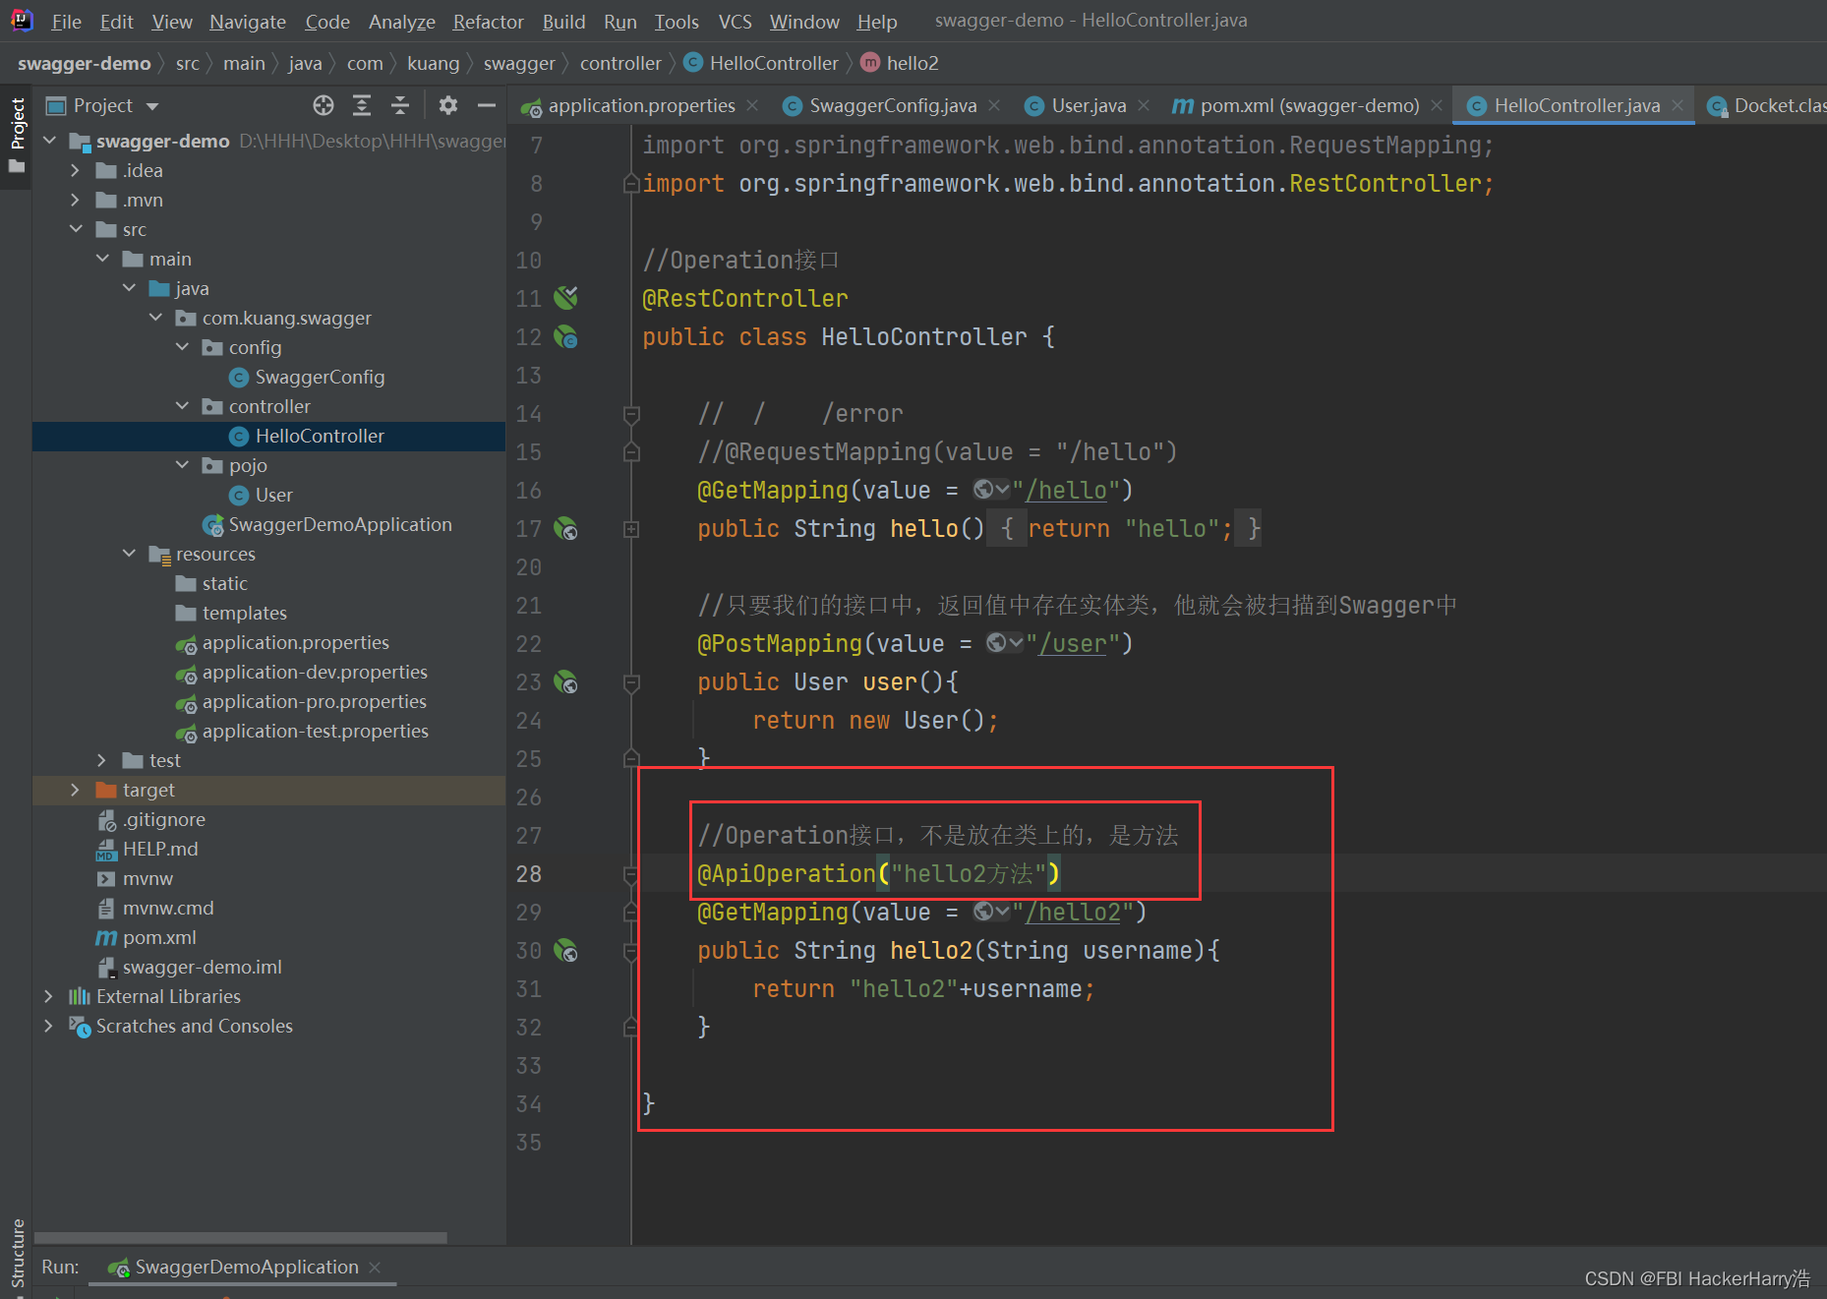The width and height of the screenshot is (1827, 1299).
Task: Expand the .mvn folder
Action: point(76,201)
